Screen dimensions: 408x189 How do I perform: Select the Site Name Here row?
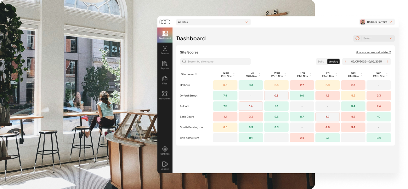point(285,138)
